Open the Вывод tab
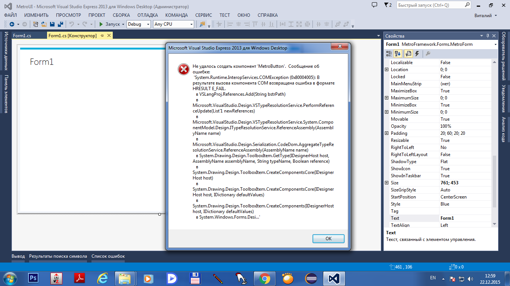Image resolution: width=510 pixels, height=286 pixels. [18, 256]
